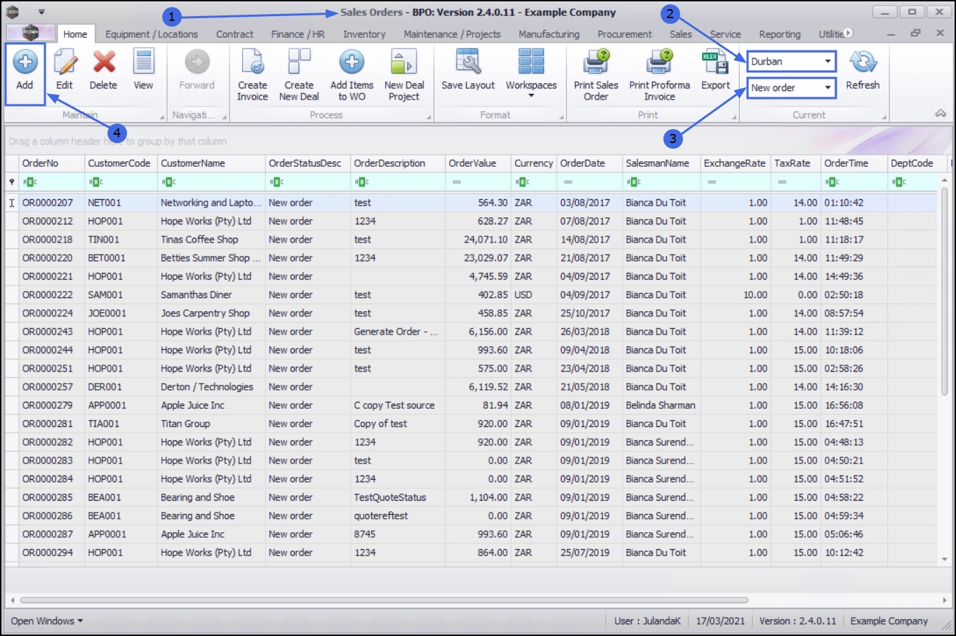Show more ribbon tabs using the arrow after Utilities
Screen dimensions: 956x636
coord(849,33)
